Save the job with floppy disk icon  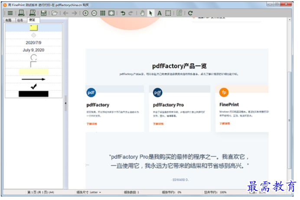44,13
